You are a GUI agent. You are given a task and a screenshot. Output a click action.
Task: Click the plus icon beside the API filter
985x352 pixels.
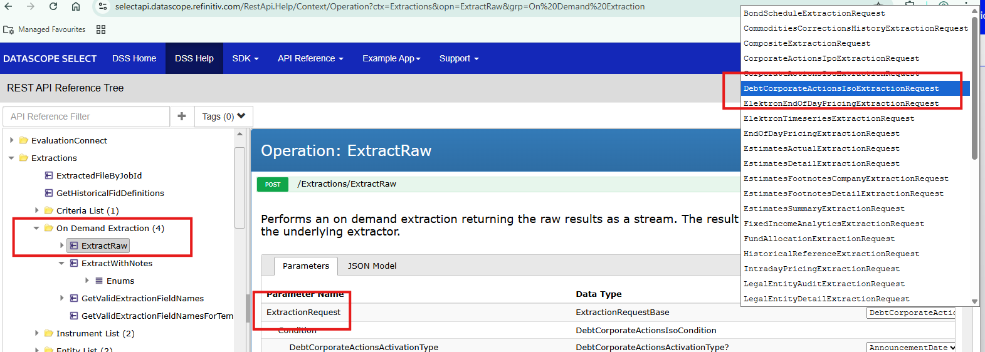[182, 116]
